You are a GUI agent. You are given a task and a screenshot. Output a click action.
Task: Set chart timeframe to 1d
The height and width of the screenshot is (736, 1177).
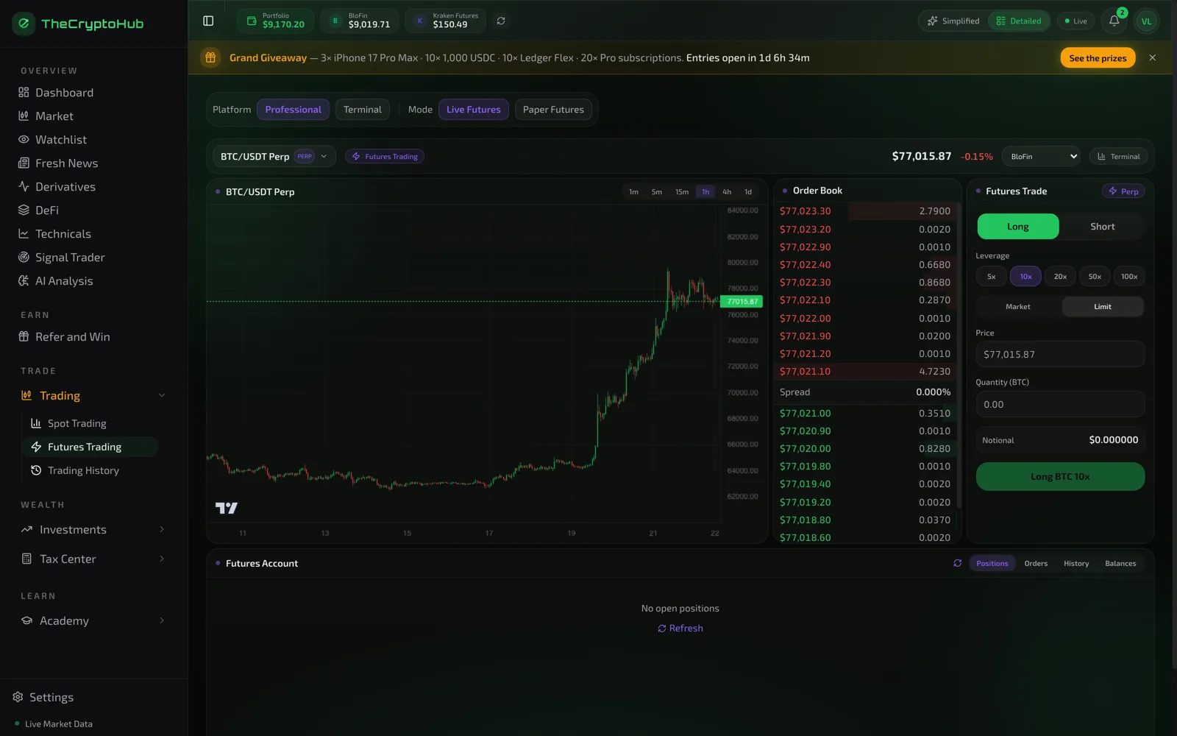[x=748, y=192]
